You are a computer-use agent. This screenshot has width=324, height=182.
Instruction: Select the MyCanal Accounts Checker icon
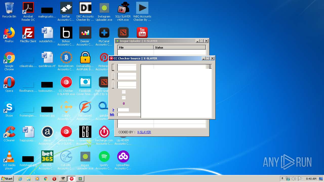[104, 36]
